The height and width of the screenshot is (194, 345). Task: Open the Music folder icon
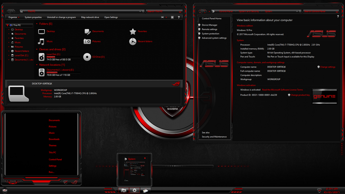(41, 41)
